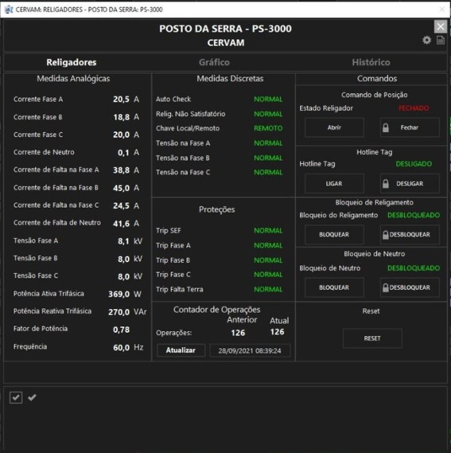Screen dimensions: 451x453
Task: Toggle the boxed checkbox at bottom left
Action: click(16, 398)
